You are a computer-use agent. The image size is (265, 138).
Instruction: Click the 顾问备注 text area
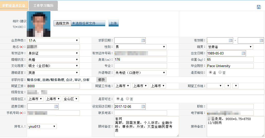(147, 126)
